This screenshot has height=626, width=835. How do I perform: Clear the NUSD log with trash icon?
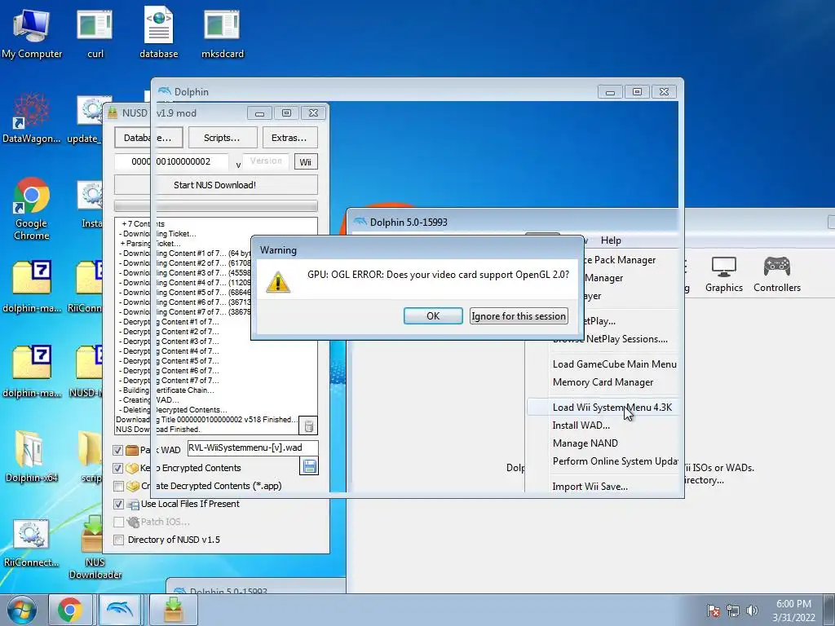(x=309, y=425)
